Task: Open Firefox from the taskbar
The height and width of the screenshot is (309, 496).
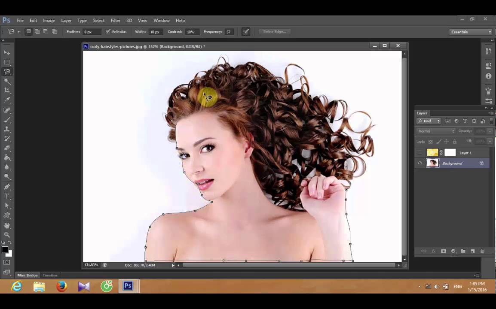Action: [x=61, y=287]
